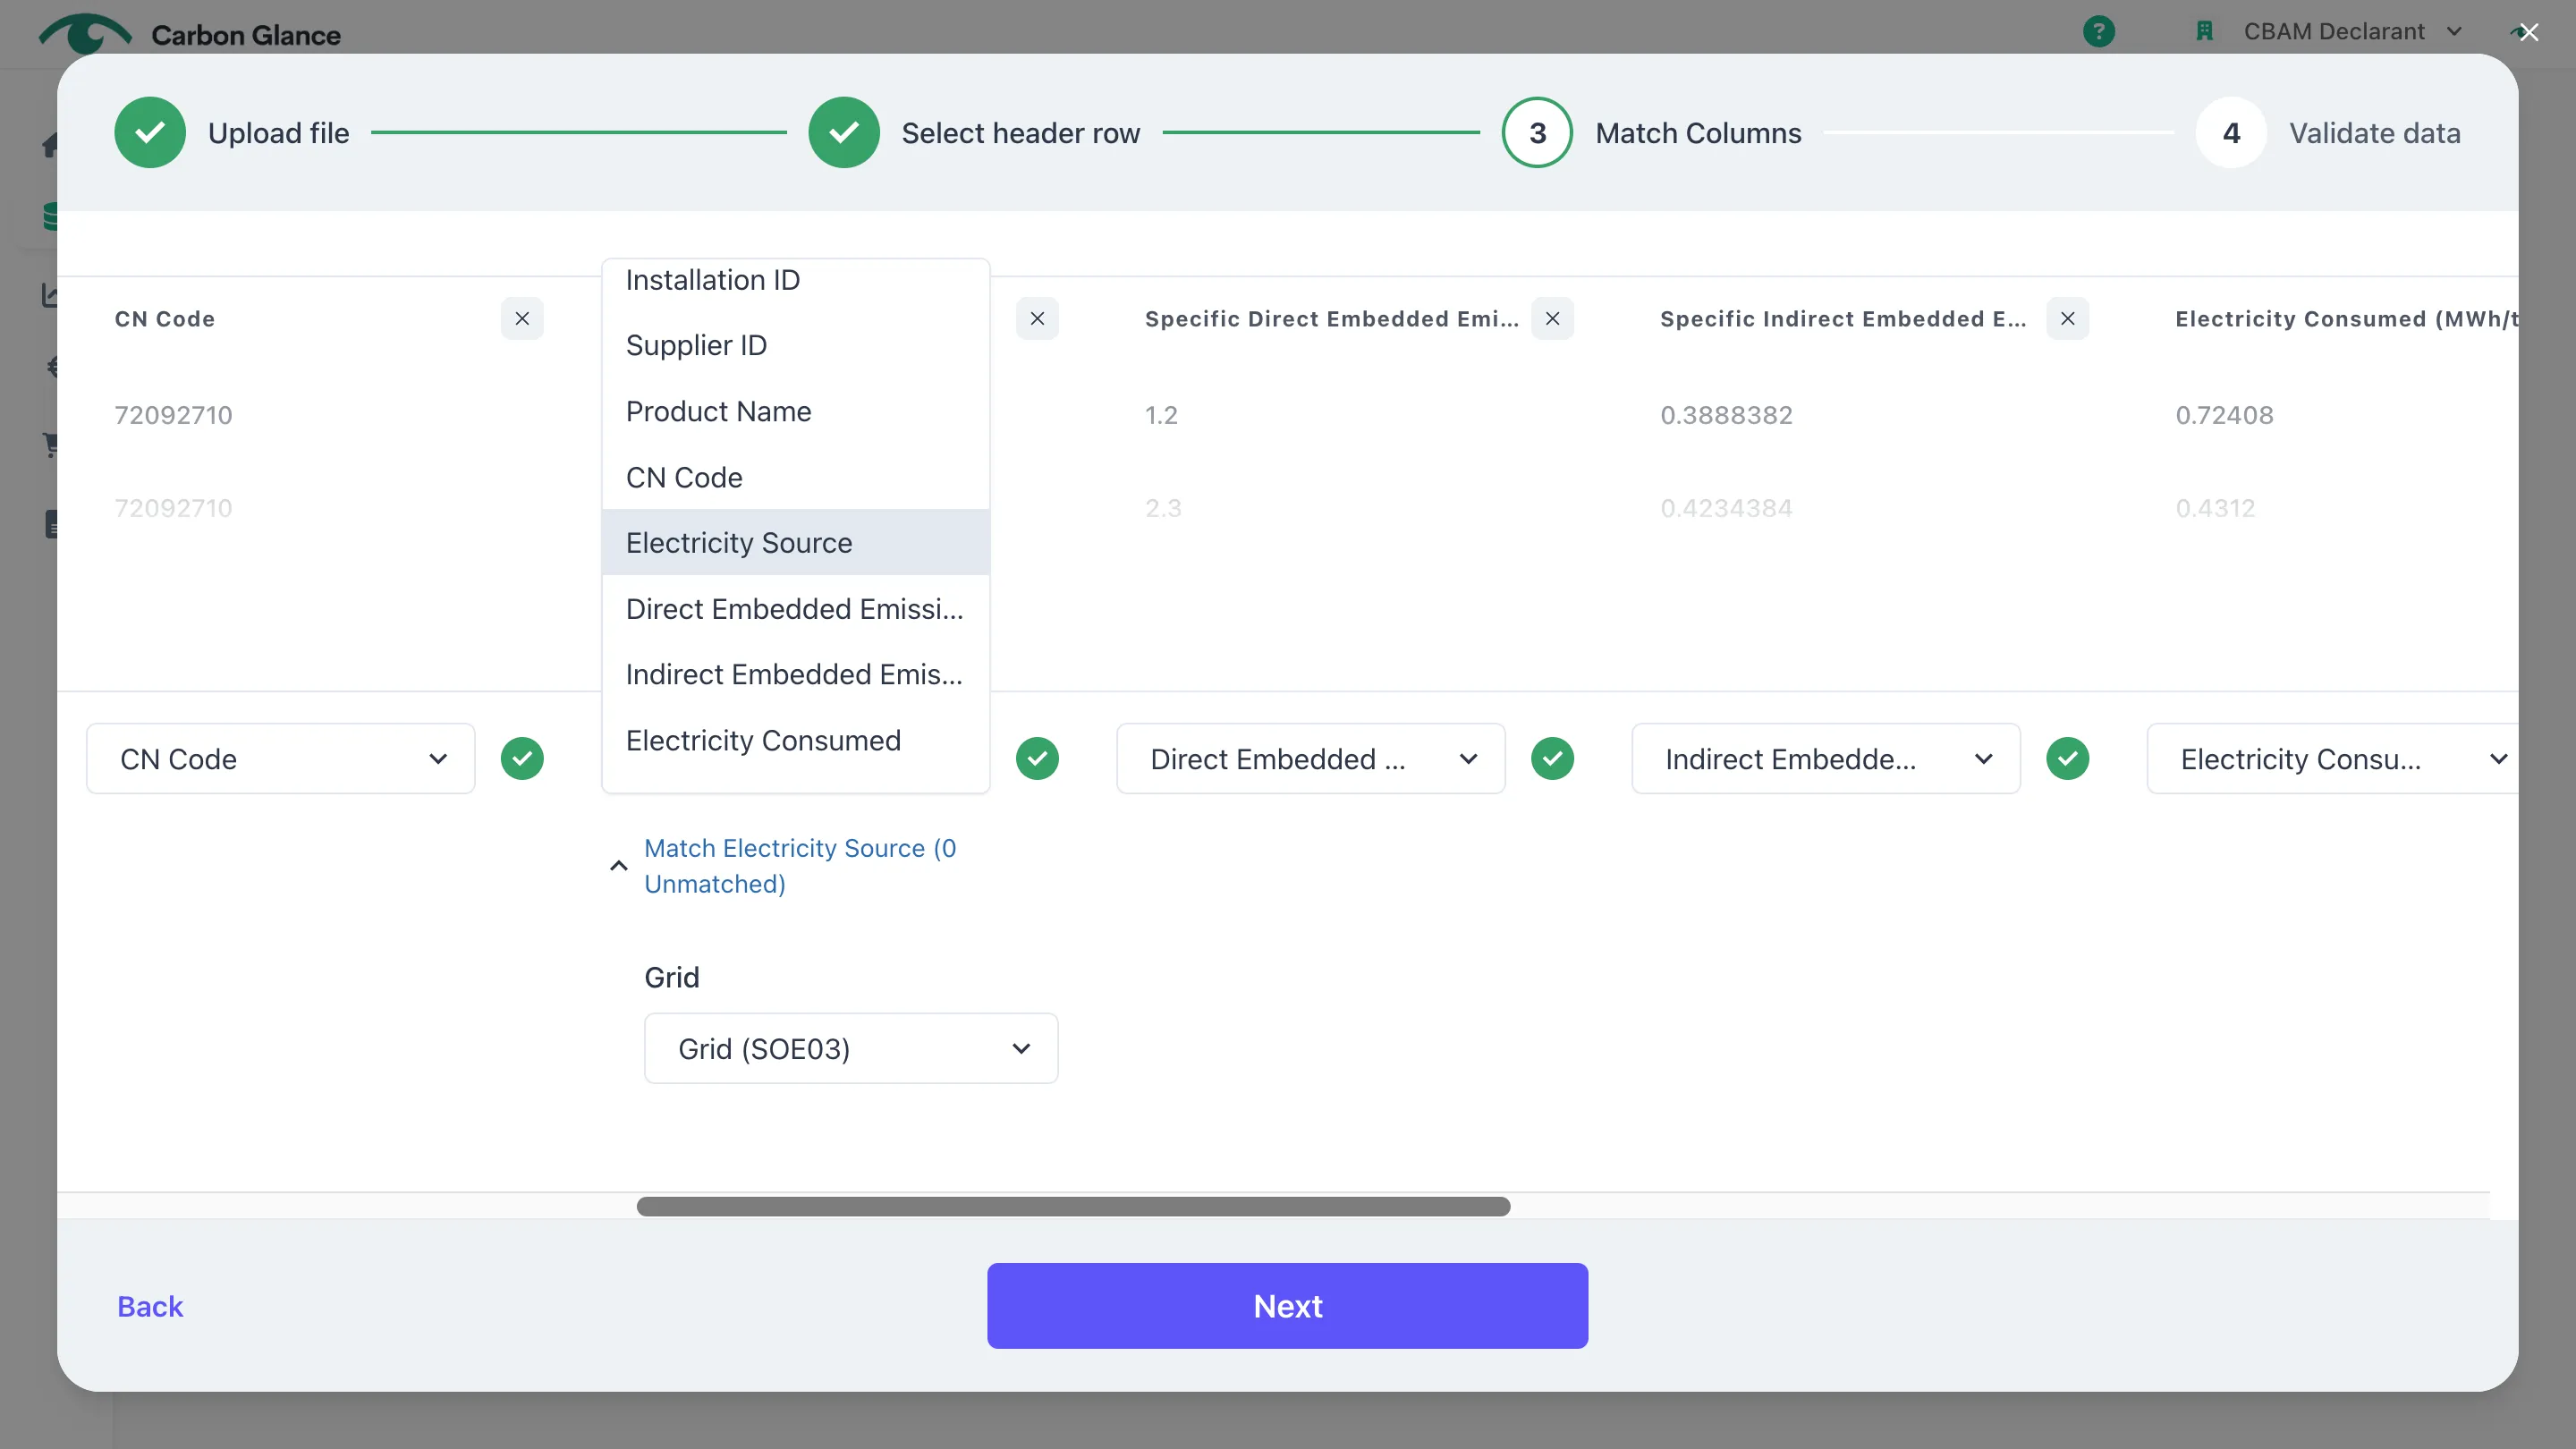Pick Direct Embedded Emissi... option
This screenshot has height=1449, width=2576.
click(x=796, y=608)
